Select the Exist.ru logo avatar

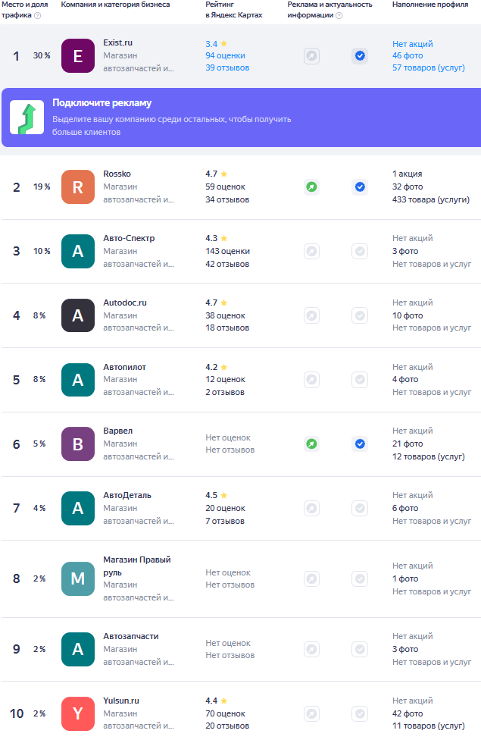pos(78,56)
